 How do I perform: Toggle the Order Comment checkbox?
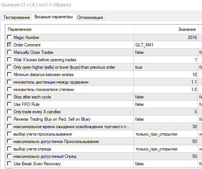9,45
